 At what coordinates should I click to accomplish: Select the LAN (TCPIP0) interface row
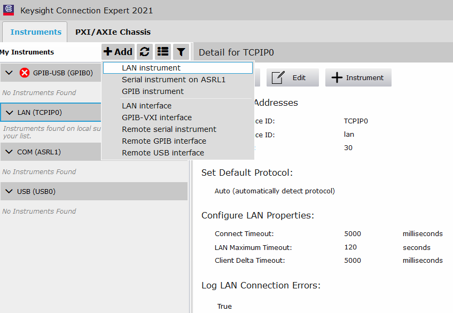click(x=51, y=112)
